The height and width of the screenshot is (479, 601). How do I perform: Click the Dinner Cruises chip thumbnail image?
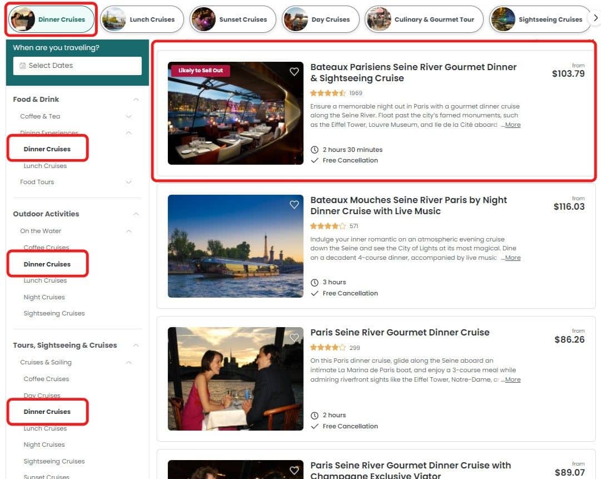point(23,19)
